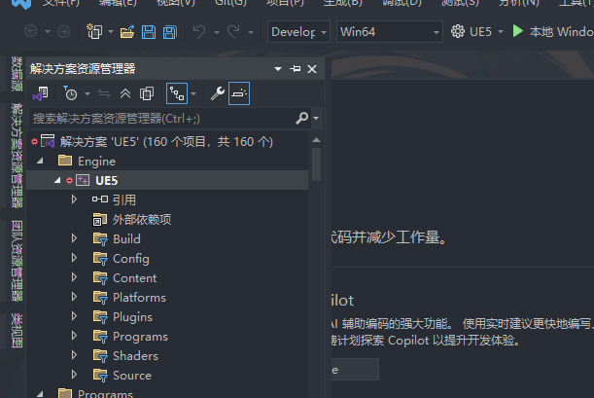Click the pending changes filter icon
594x398 pixels.
click(x=70, y=93)
